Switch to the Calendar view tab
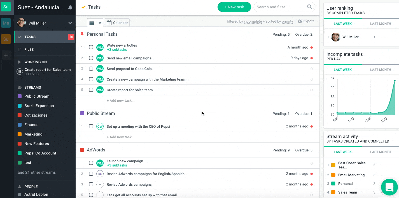 click(x=117, y=23)
